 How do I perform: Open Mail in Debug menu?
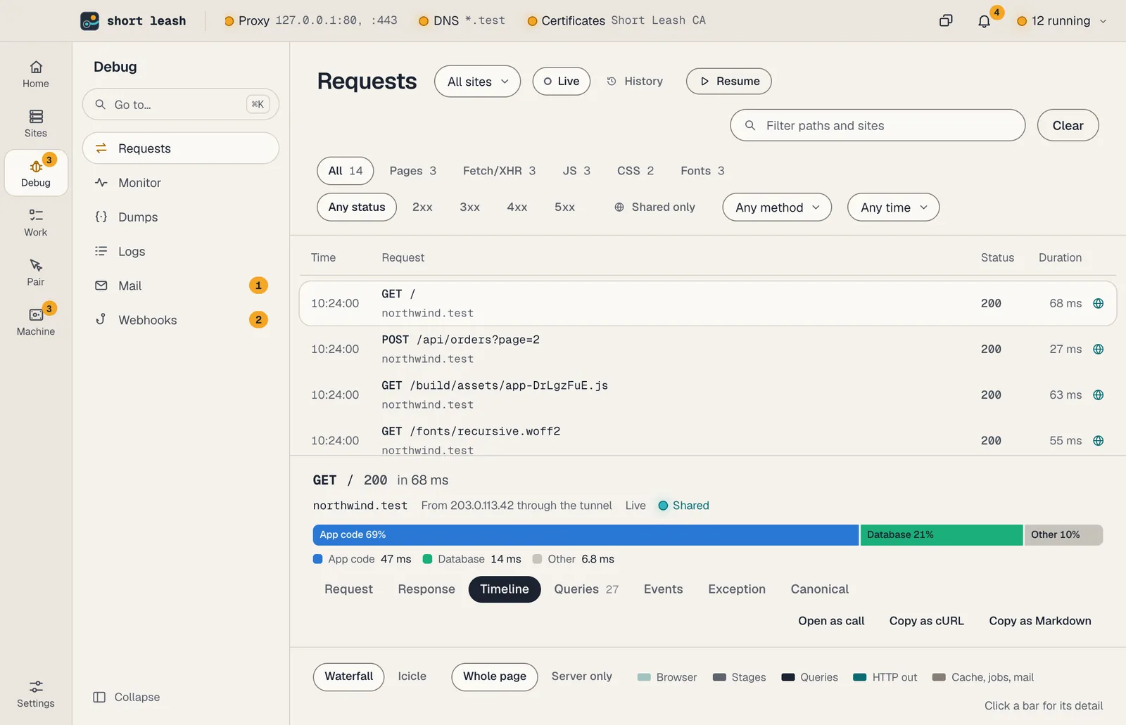[x=181, y=285]
